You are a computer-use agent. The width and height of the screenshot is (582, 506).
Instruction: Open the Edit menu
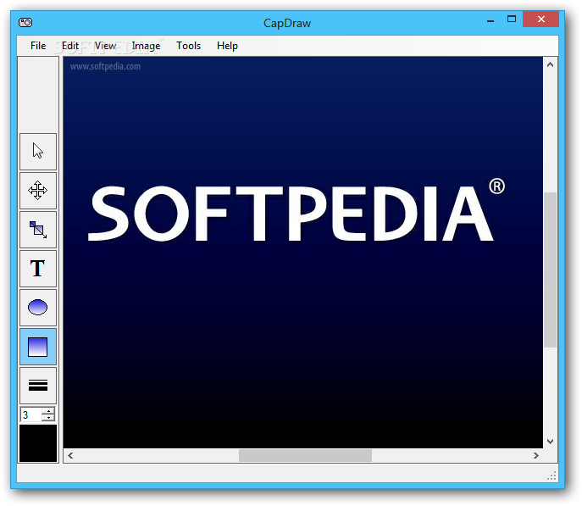(x=69, y=46)
